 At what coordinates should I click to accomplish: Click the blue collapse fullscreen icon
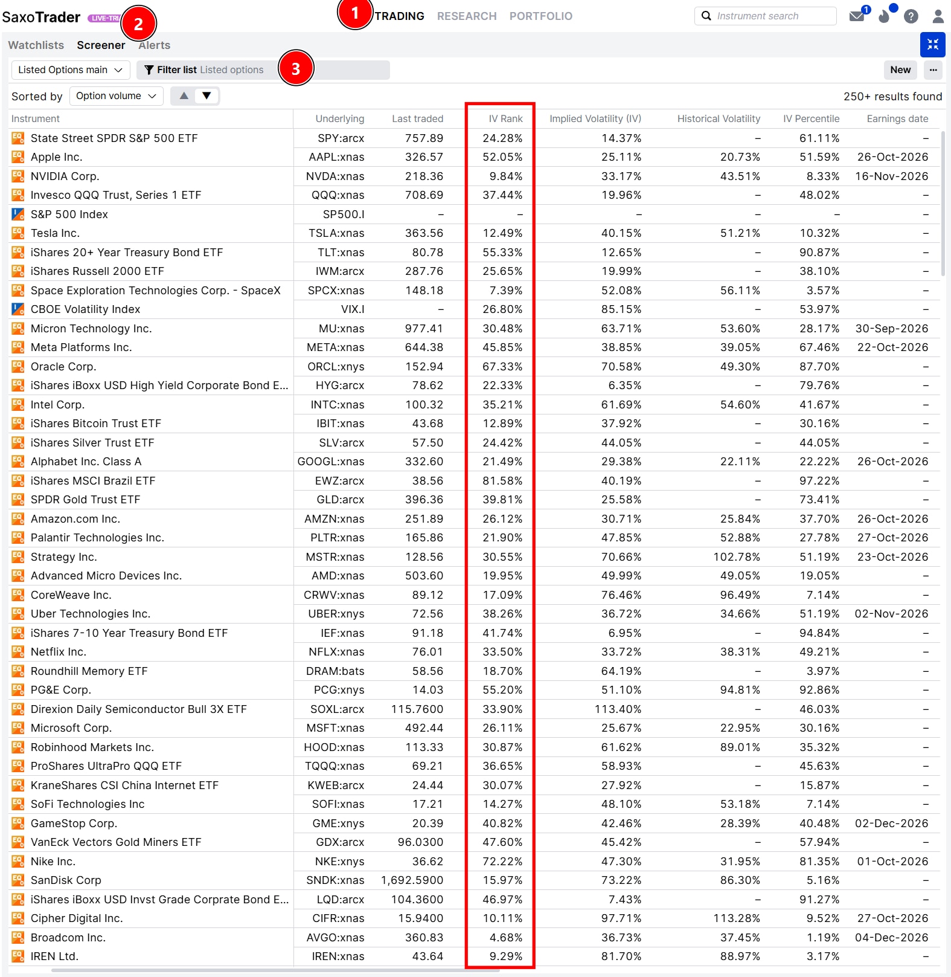tap(933, 45)
